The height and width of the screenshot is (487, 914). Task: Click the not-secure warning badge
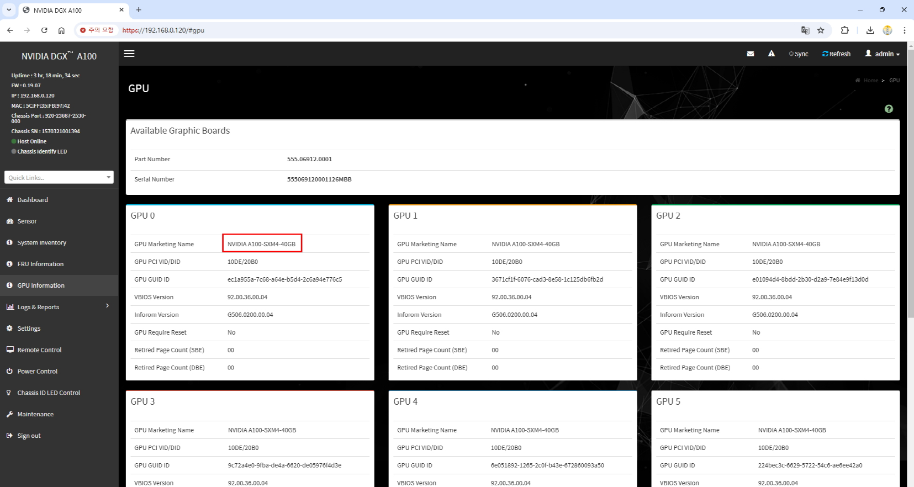[x=97, y=30]
